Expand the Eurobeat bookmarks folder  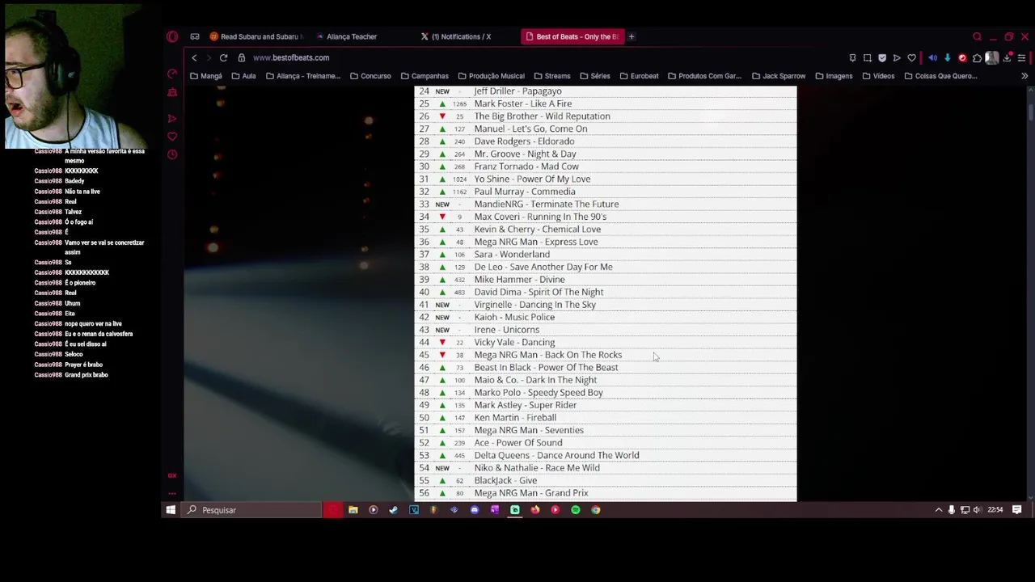[639, 76]
